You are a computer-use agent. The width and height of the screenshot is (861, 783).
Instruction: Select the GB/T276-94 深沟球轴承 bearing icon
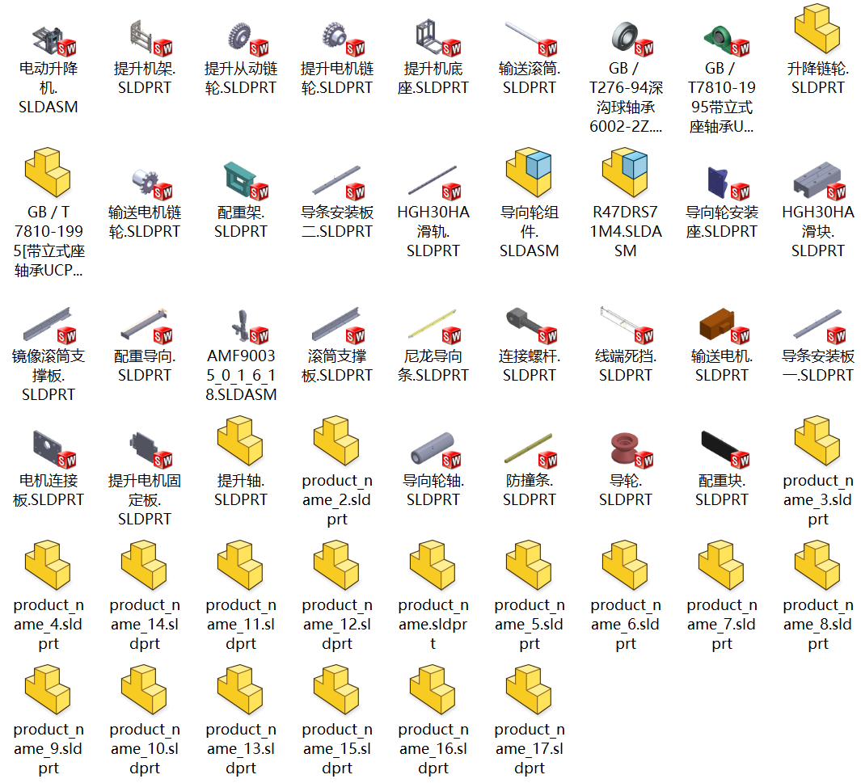click(x=632, y=39)
